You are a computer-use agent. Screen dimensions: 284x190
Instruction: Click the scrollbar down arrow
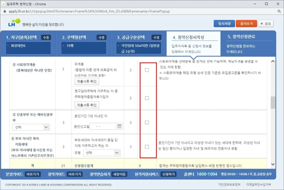tap(273, 164)
